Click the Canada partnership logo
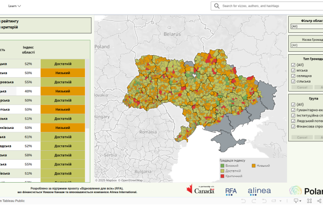323x209 pixels. (x=201, y=190)
